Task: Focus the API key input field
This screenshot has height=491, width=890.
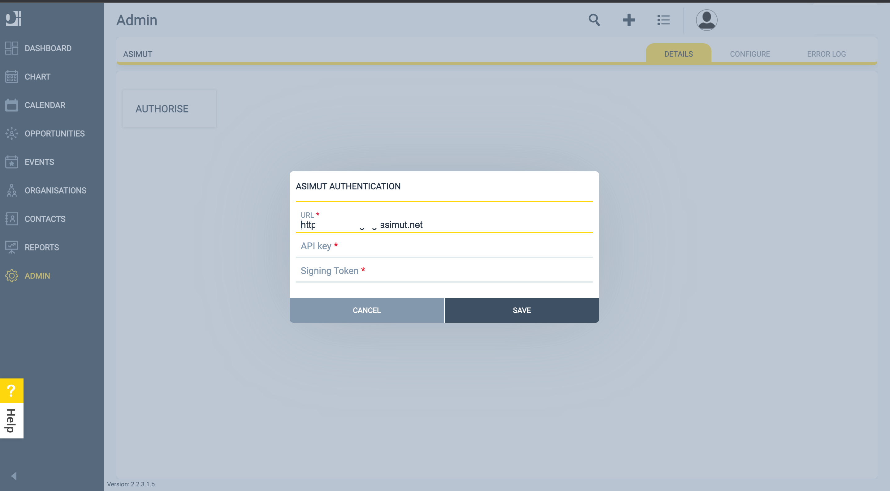Action: point(444,246)
